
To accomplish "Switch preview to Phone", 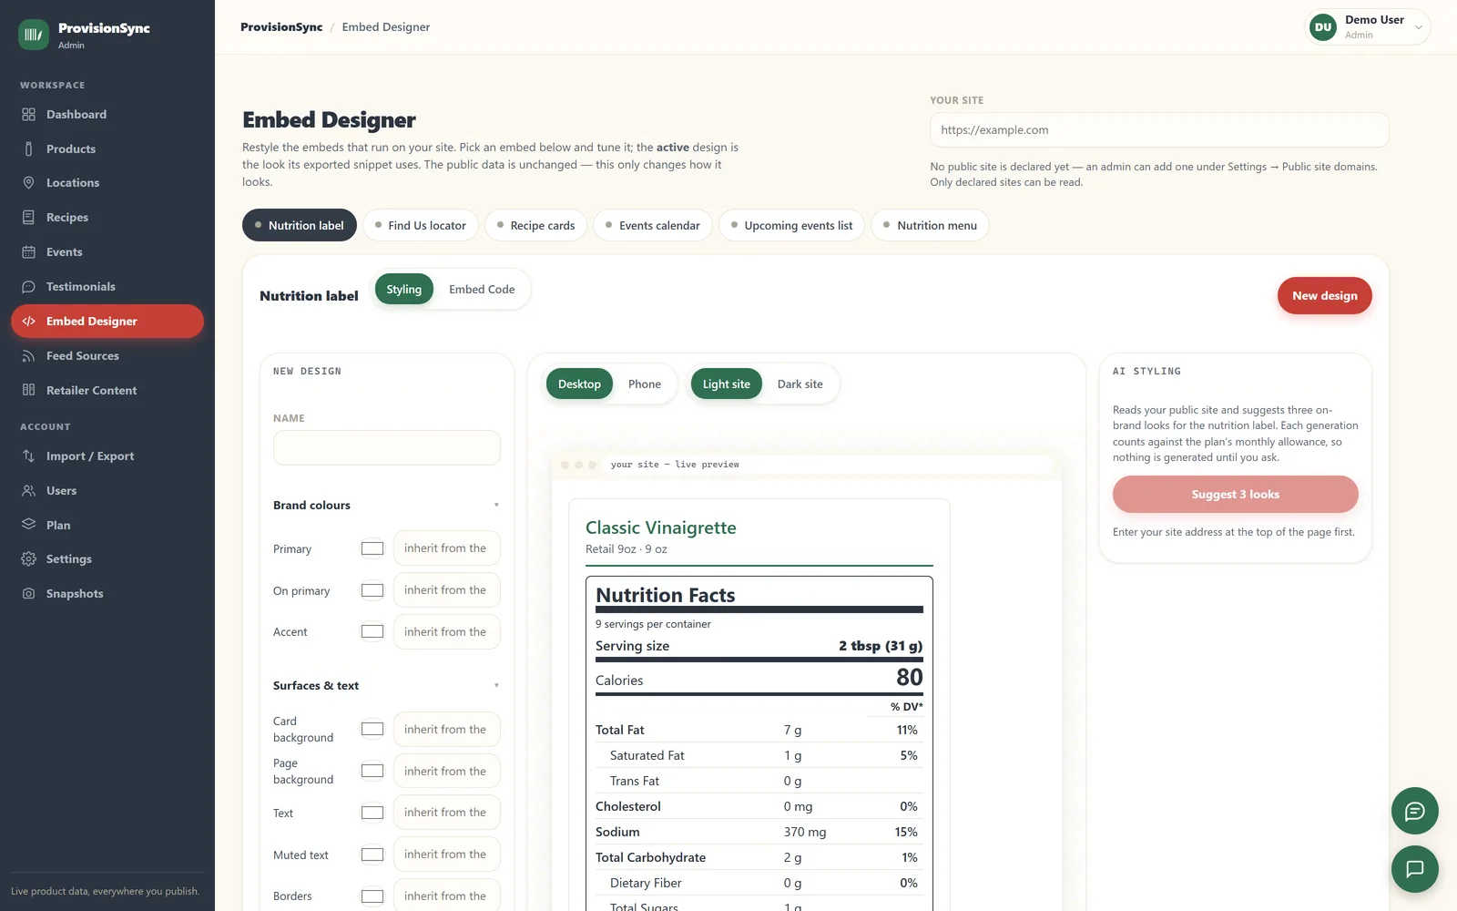I will coord(645,384).
